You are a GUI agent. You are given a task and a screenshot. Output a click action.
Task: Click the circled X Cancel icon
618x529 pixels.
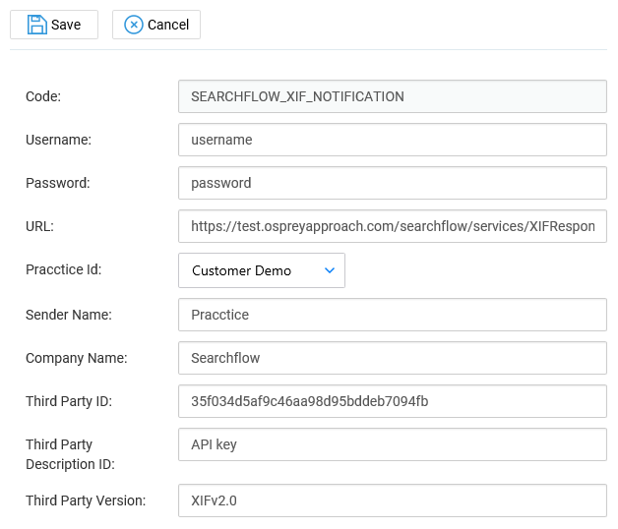(134, 25)
